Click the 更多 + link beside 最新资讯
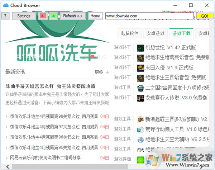This screenshot has width=215, height=170. click(x=102, y=72)
